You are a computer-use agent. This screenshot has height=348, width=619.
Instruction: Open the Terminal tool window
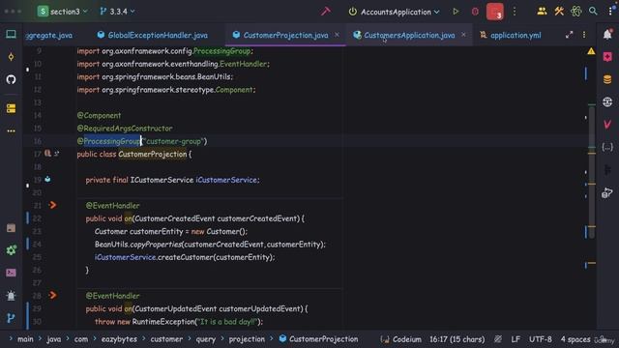coord(11,273)
